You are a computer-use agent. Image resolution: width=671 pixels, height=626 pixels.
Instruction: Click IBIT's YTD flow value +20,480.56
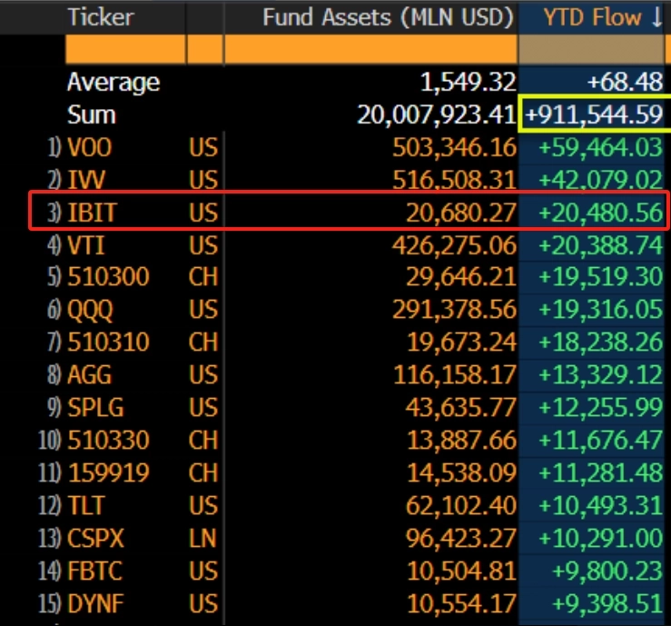click(x=600, y=213)
